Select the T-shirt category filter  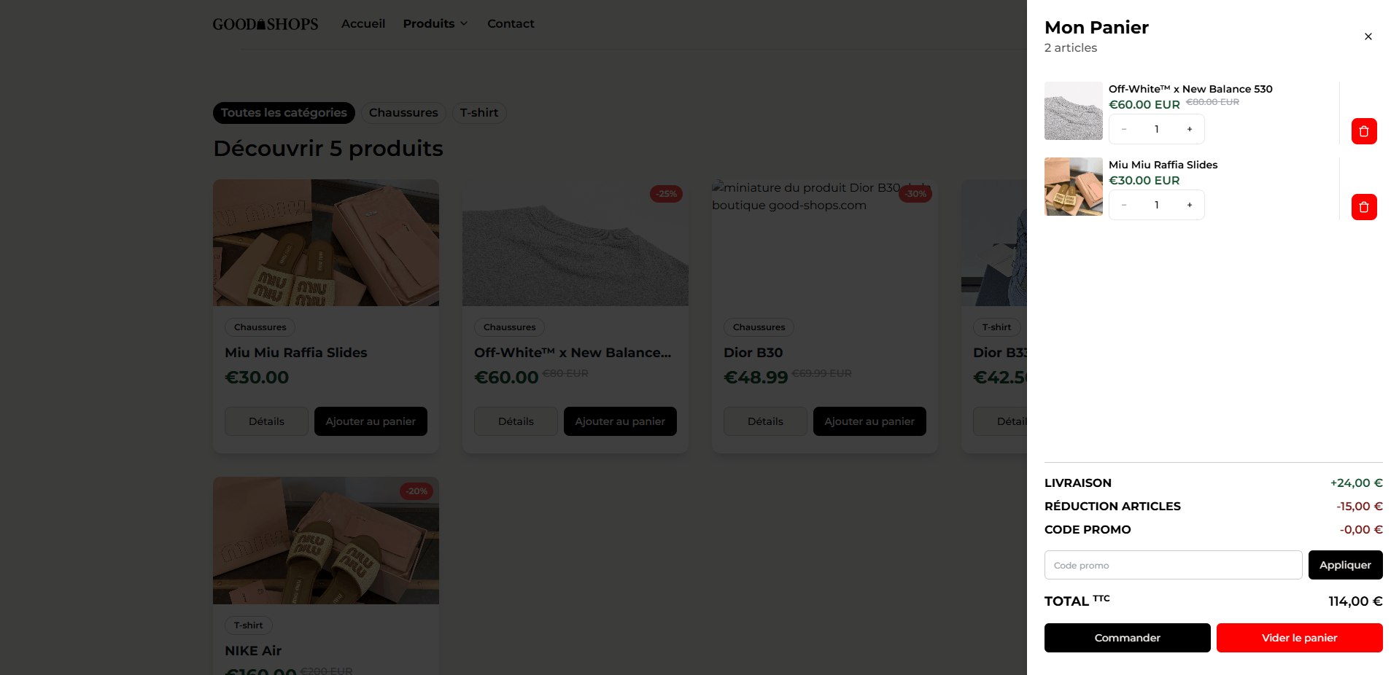tap(478, 113)
